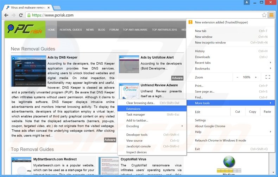This screenshot has width=278, height=177.
Task: Open the FORUM navigation link
Action: point(114,30)
